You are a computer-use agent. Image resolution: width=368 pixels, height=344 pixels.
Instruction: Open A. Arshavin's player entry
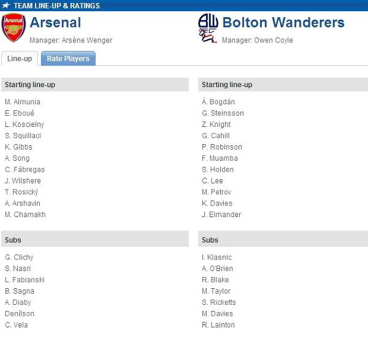[x=23, y=203]
